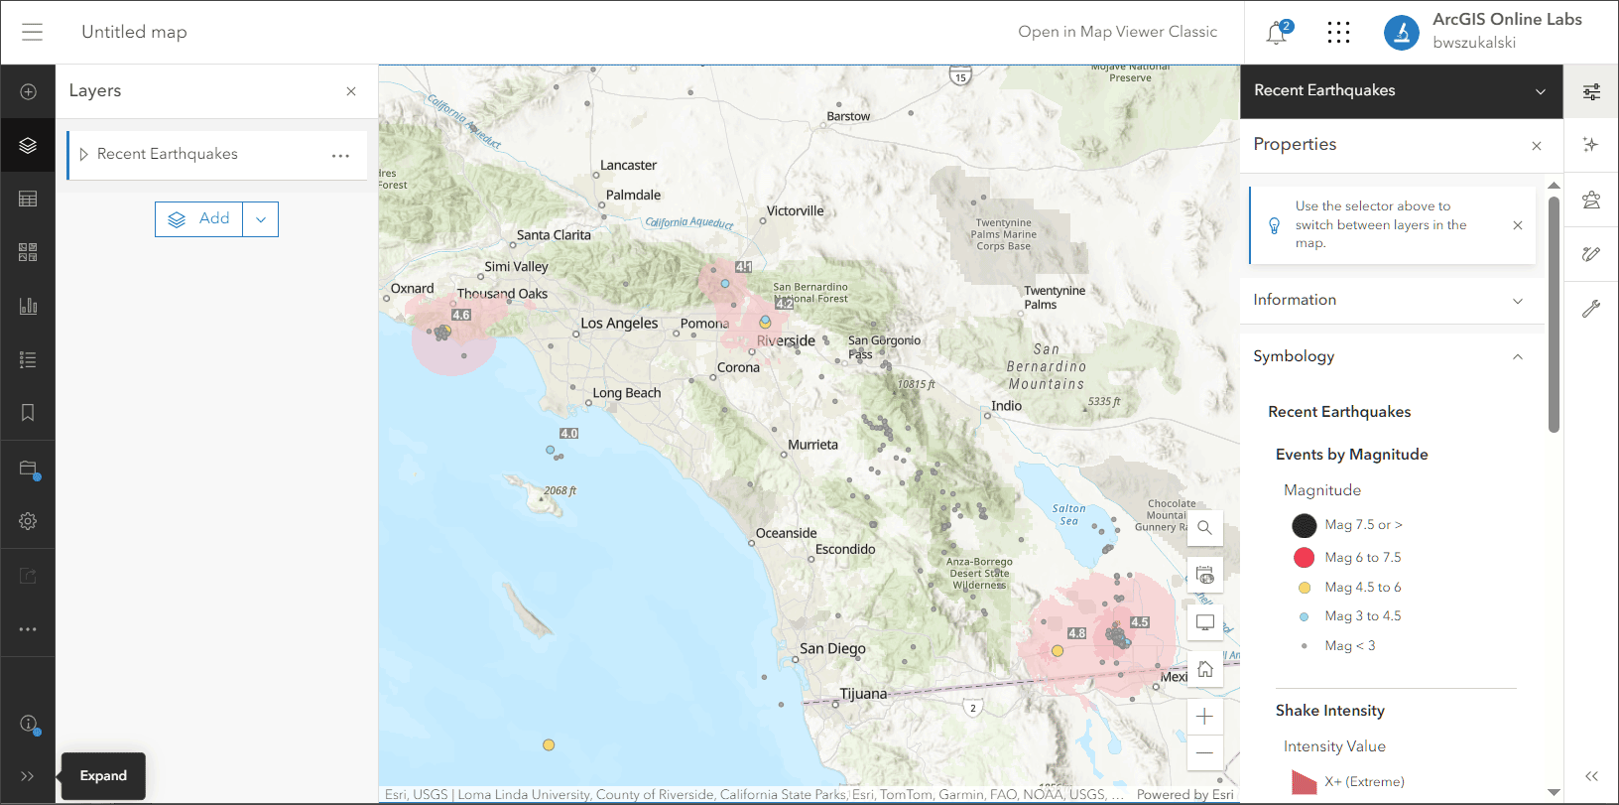
Task: Click the Untitled map title
Action: 134,32
